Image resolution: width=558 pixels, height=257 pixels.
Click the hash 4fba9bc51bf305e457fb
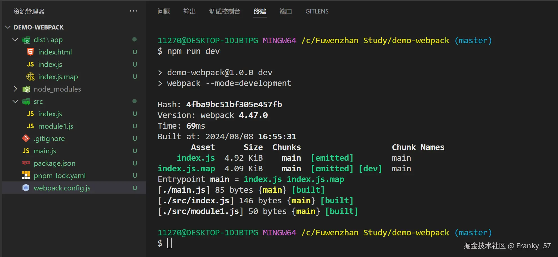[x=234, y=104]
